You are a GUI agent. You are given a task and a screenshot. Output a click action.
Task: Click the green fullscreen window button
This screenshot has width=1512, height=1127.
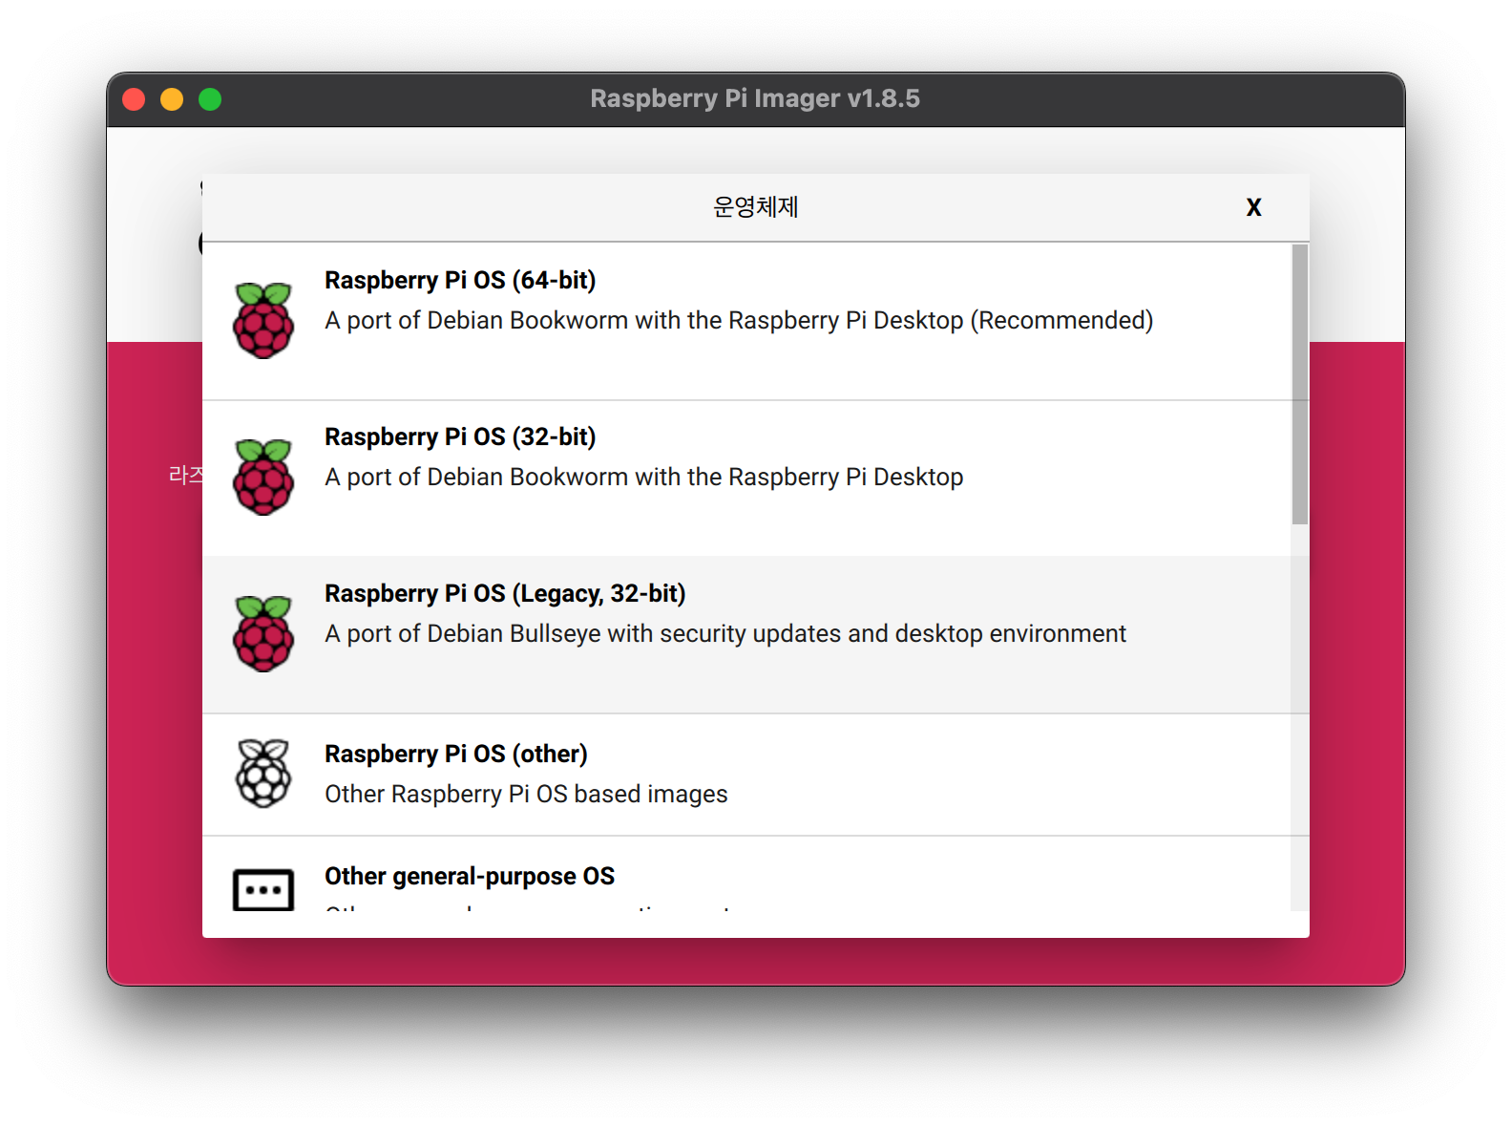(210, 99)
